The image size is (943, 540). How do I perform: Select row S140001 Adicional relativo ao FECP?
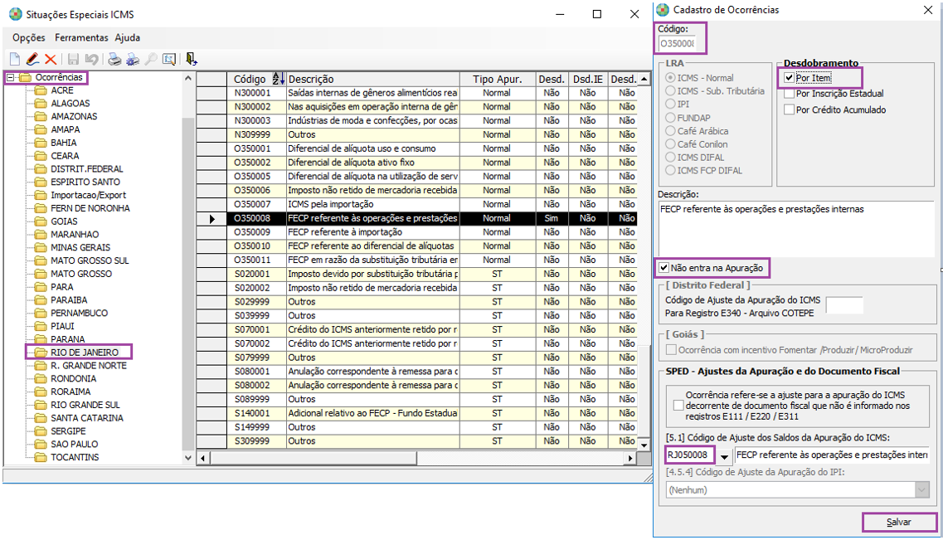(x=416, y=413)
